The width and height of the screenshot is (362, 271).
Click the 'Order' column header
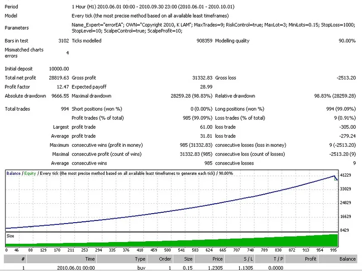160,259
